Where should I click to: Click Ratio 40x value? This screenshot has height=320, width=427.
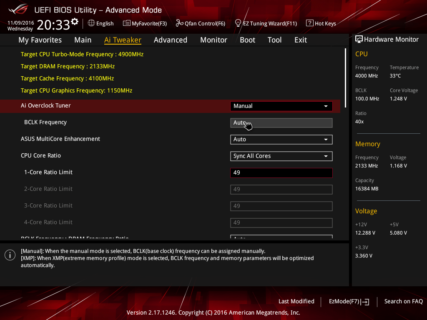(359, 122)
